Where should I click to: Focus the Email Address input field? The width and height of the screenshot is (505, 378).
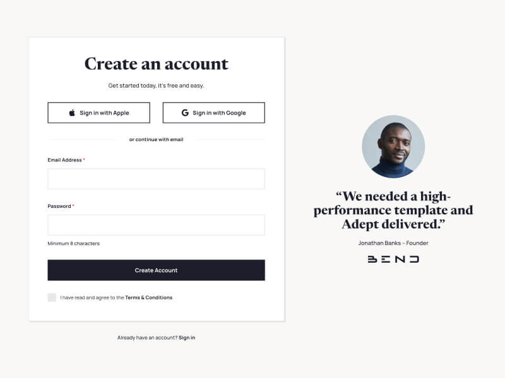[156, 179]
